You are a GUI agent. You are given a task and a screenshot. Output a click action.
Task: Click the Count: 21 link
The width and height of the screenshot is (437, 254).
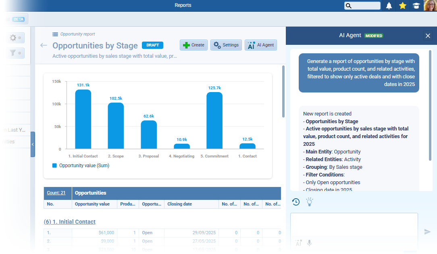[56, 193]
